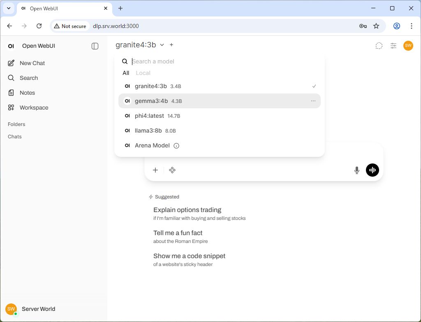
Task: Bookmark this page with the star icon
Action: click(x=376, y=26)
